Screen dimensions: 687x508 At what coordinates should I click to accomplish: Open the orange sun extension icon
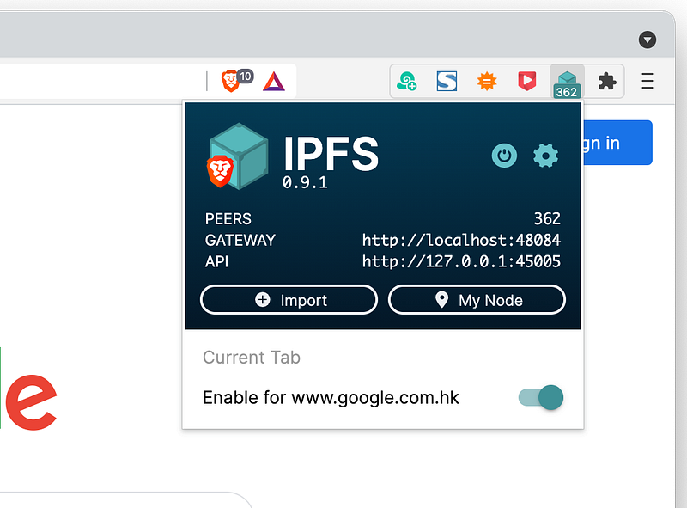click(x=487, y=81)
